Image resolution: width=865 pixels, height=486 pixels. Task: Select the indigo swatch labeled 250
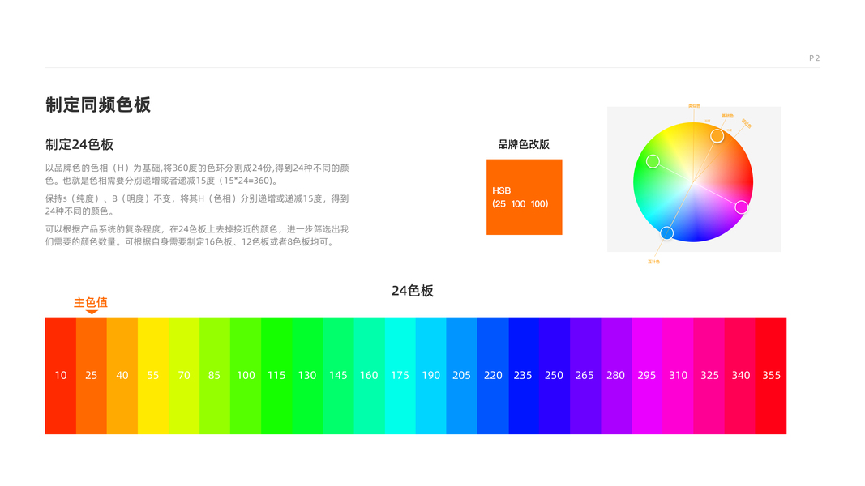tap(555, 375)
